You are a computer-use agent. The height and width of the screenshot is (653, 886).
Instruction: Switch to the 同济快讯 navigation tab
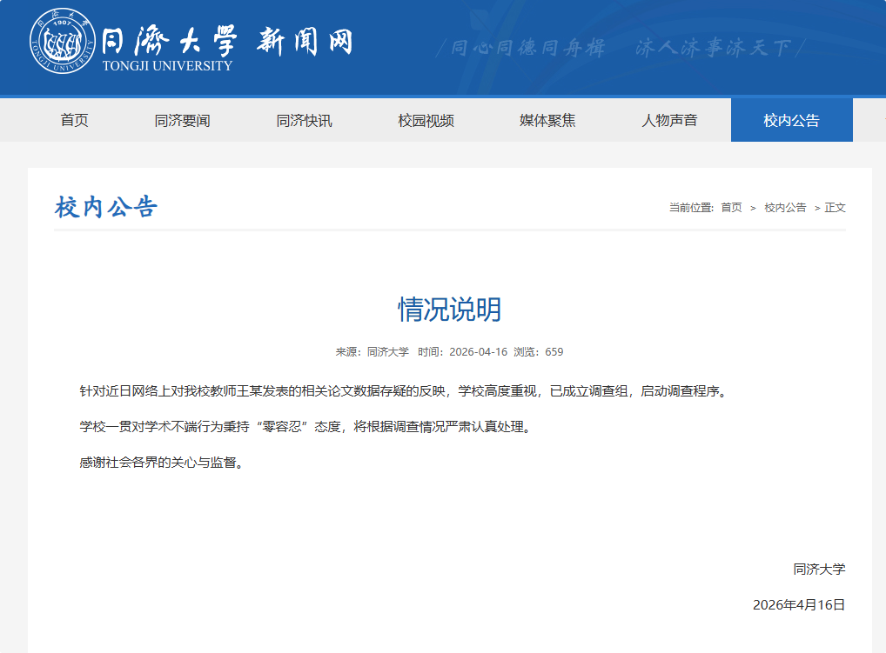click(x=302, y=120)
